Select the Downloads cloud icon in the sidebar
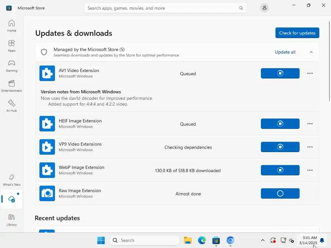331x248 pixels. [x=12, y=199]
